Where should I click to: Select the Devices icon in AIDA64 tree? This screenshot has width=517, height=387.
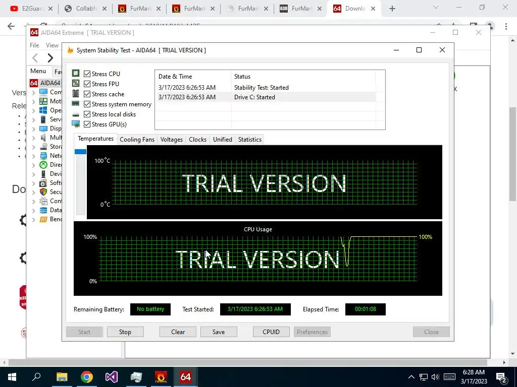point(43,174)
